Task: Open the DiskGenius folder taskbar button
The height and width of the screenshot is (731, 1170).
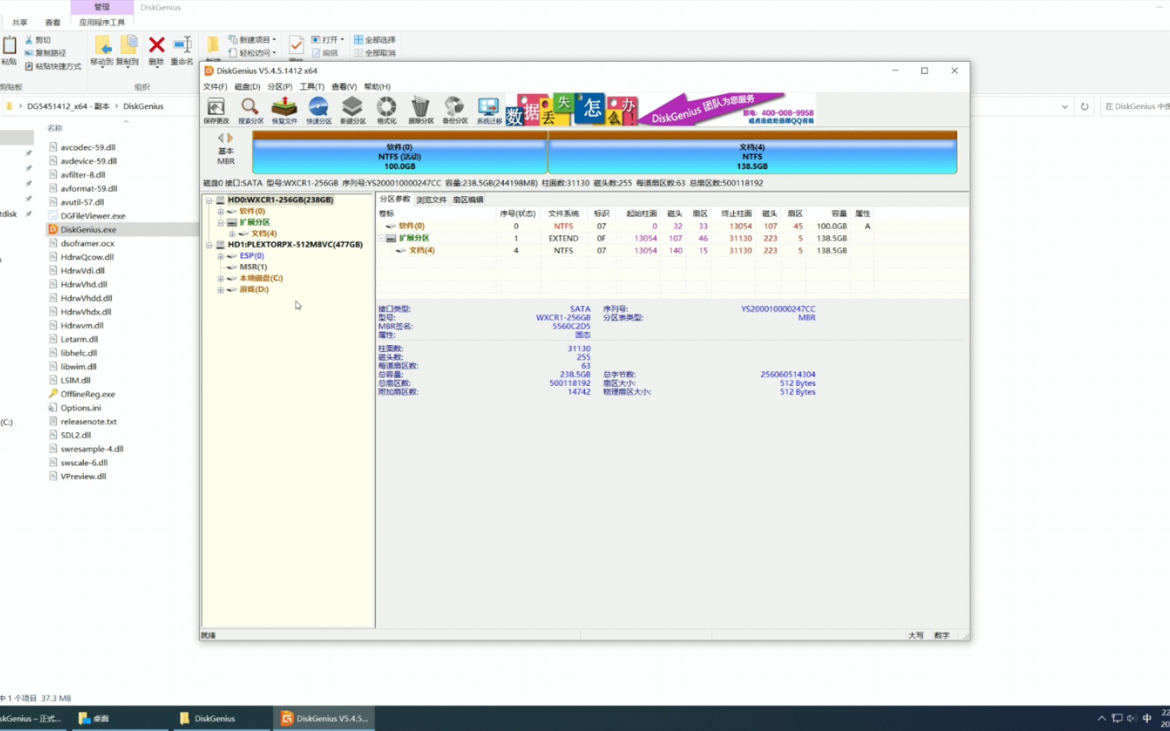Action: (221, 718)
